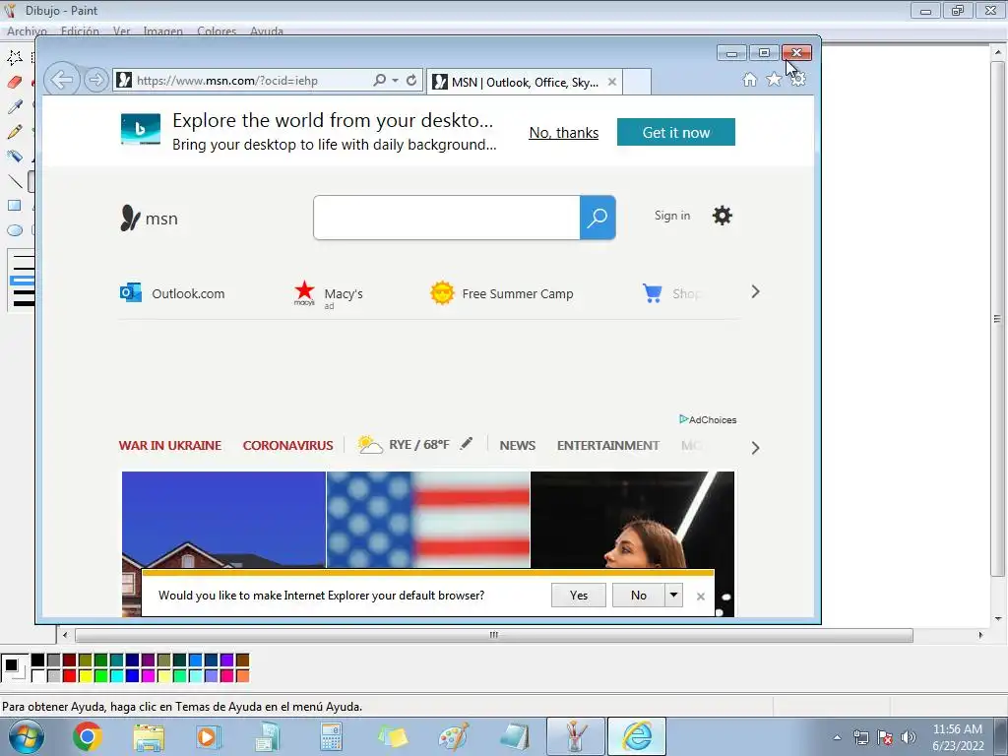
Task: Select the highlighted blue line thickness option
Action: pyautogui.click(x=22, y=281)
